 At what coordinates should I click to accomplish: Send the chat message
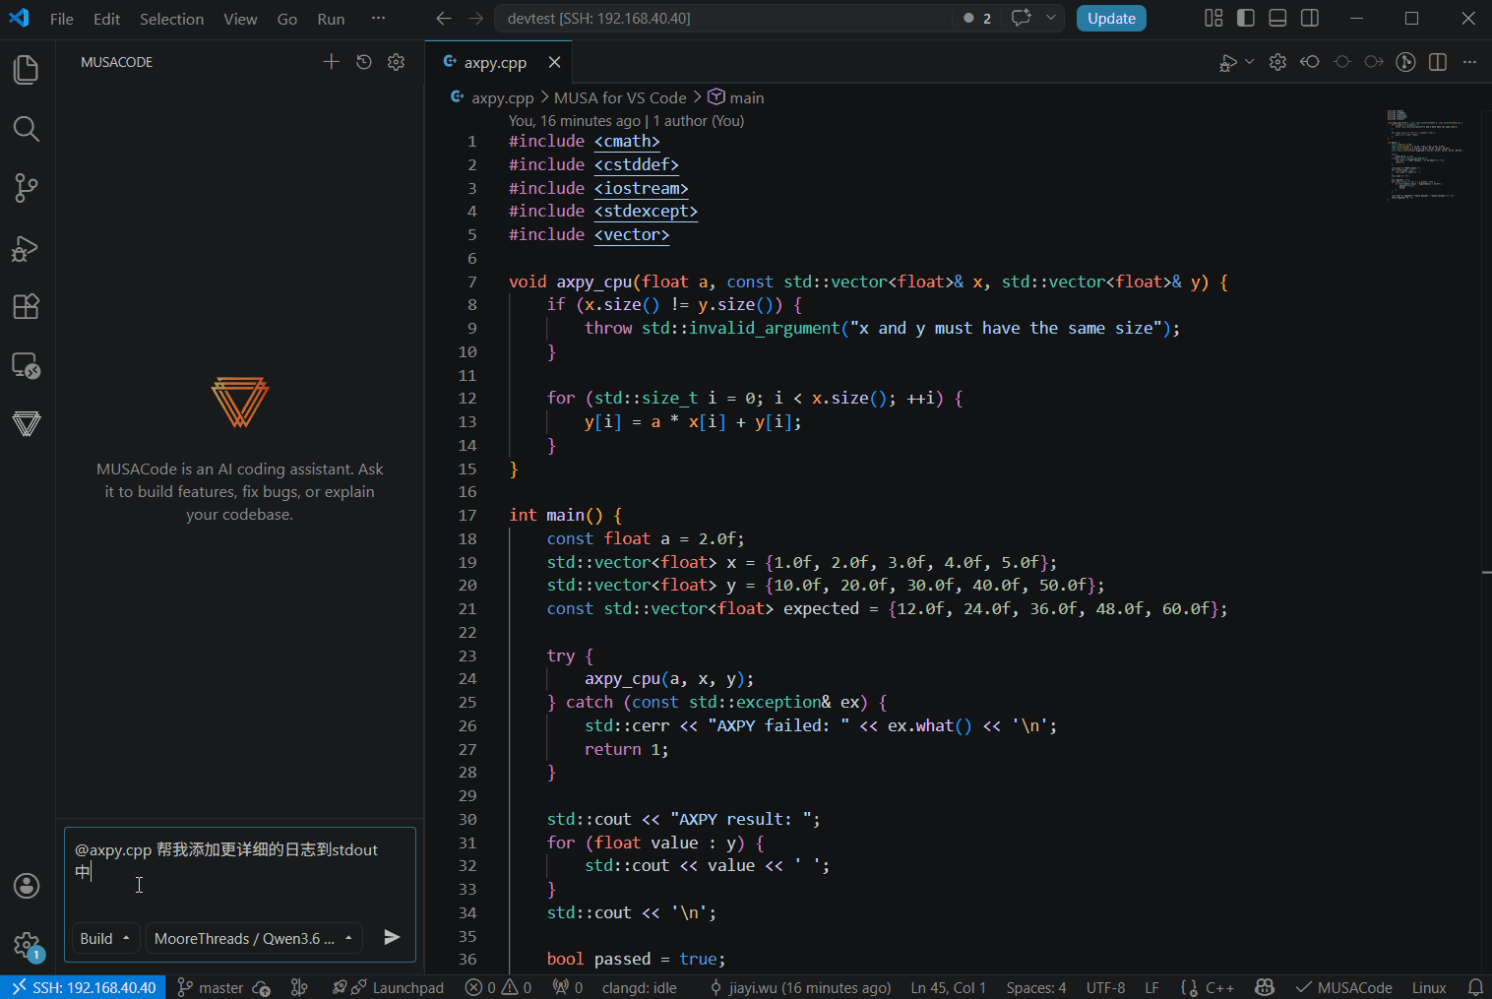pyautogui.click(x=392, y=937)
